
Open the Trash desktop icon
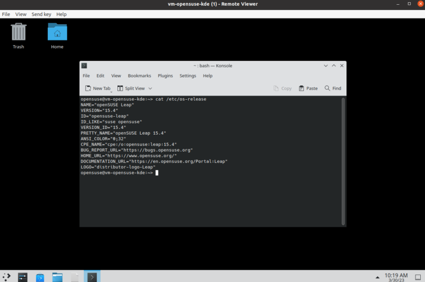(x=19, y=36)
